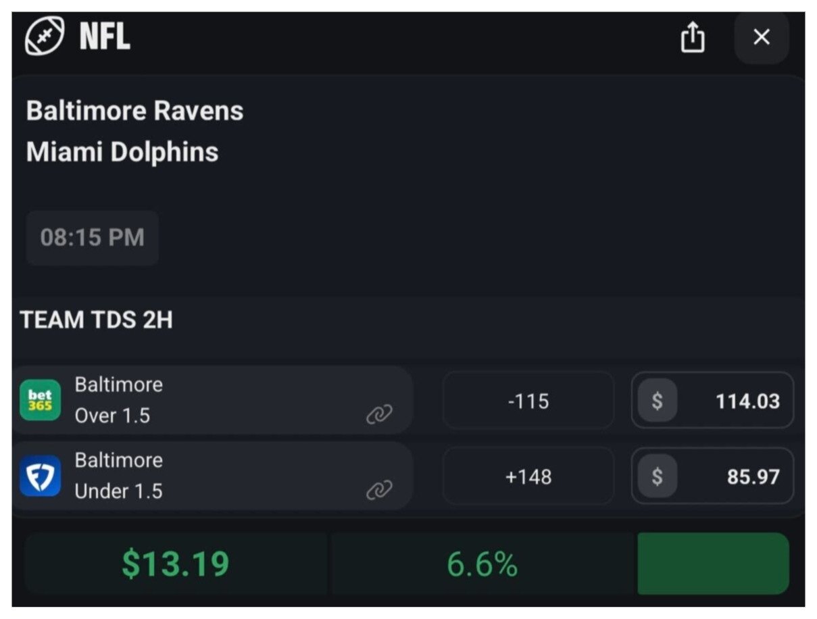Viewport: 817px width, 619px height.
Task: Click the link icon for Baltimore Over 1.5
Action: pyautogui.click(x=379, y=414)
